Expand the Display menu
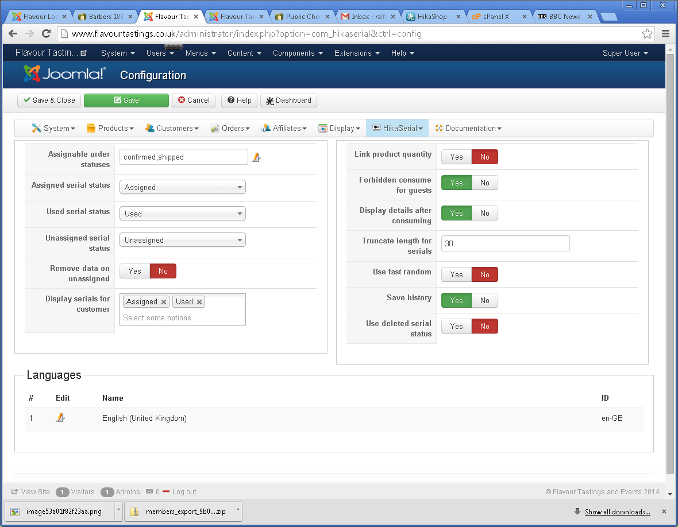The width and height of the screenshot is (678, 527). pos(340,128)
